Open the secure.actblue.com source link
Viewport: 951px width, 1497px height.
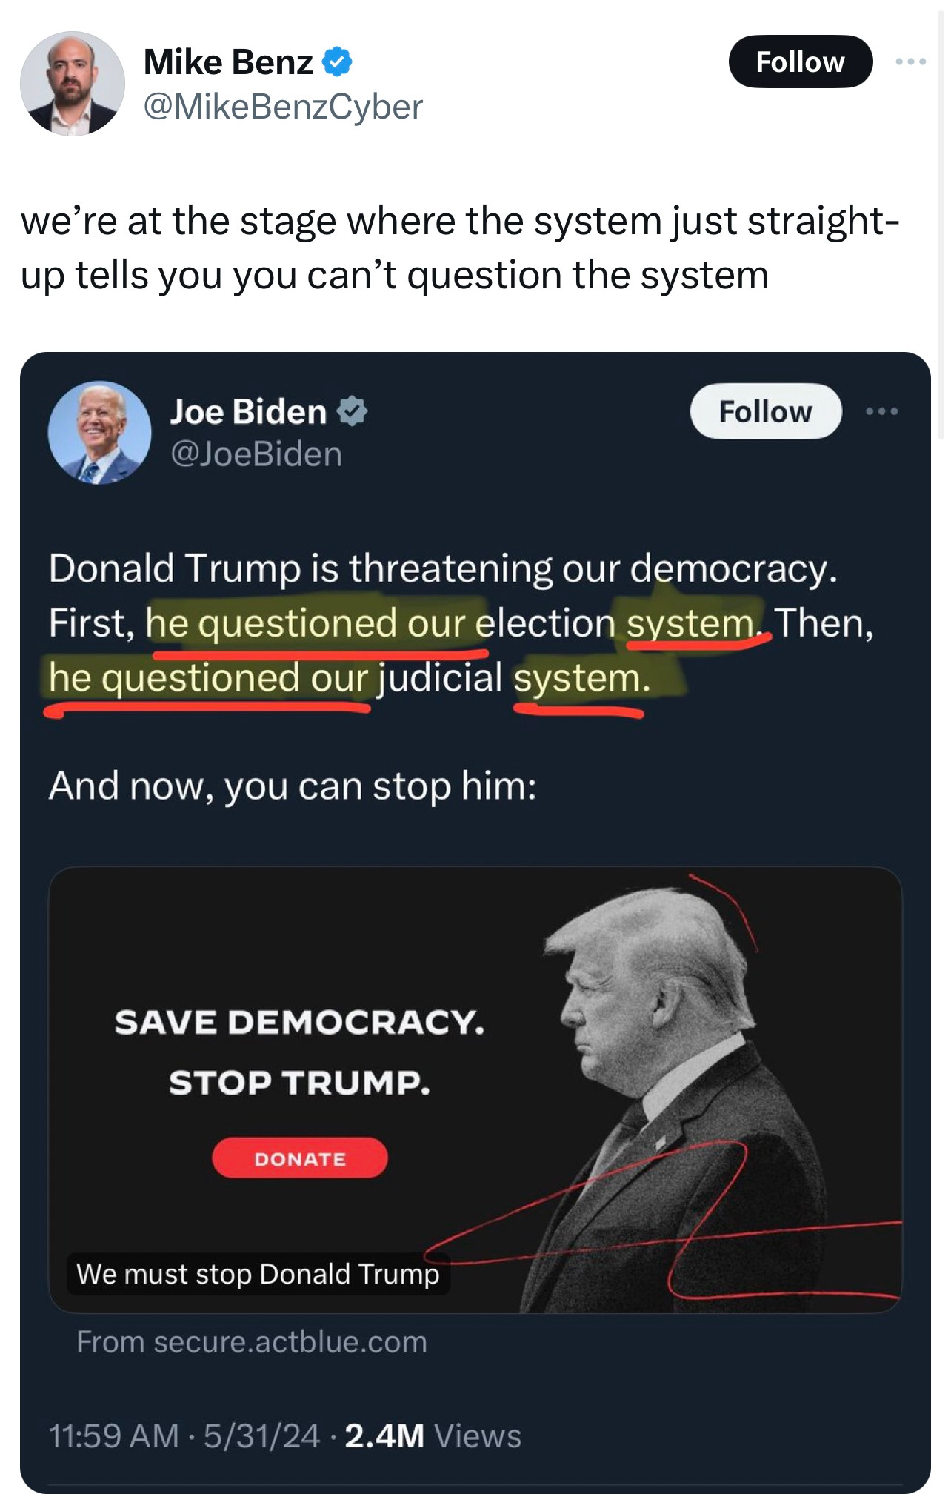tap(252, 1342)
